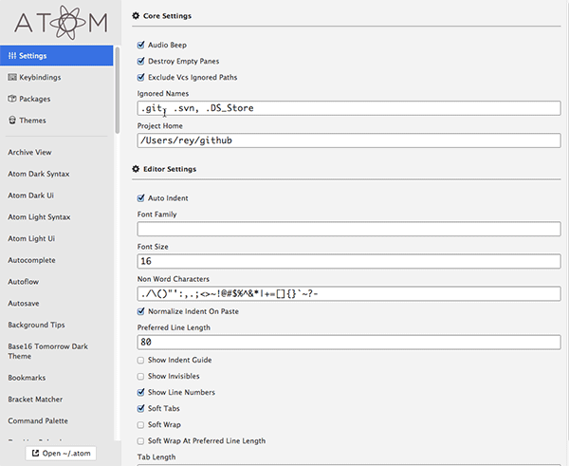569x466 pixels.
Task: Select Atom Dark Syntax in sidebar
Action: (39, 174)
